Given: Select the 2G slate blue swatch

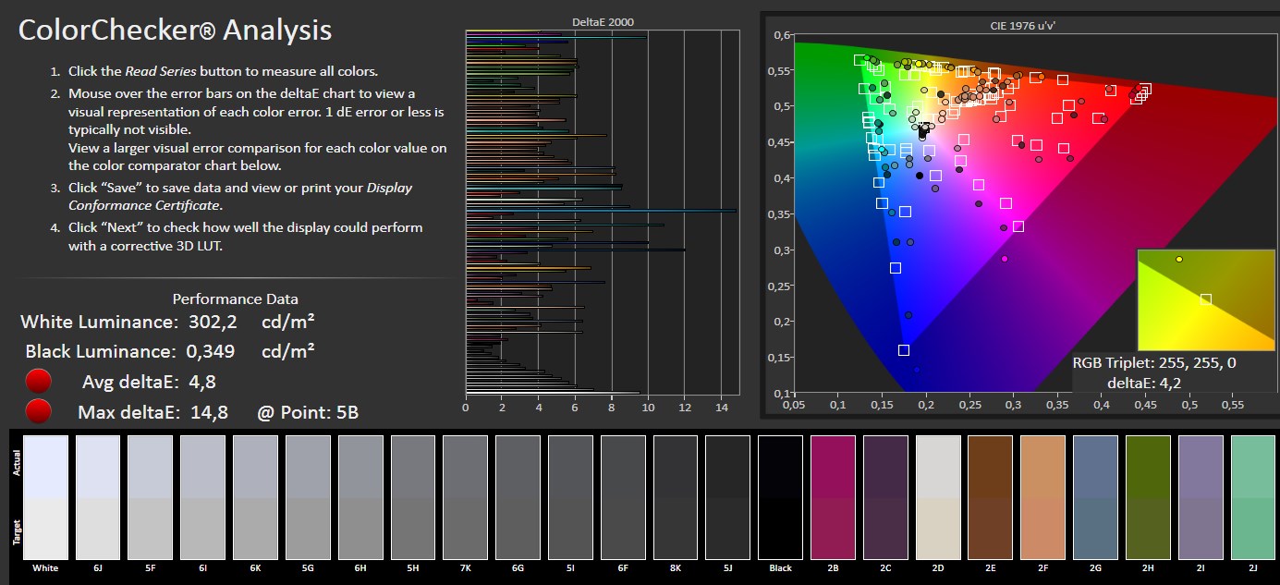Looking at the screenshot, I should click(1097, 497).
